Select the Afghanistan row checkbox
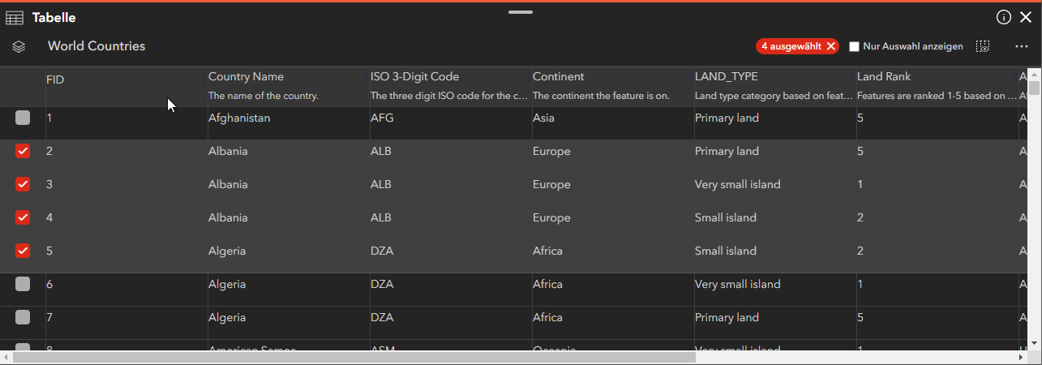Viewport: 1042px width, 365px height. click(x=23, y=118)
